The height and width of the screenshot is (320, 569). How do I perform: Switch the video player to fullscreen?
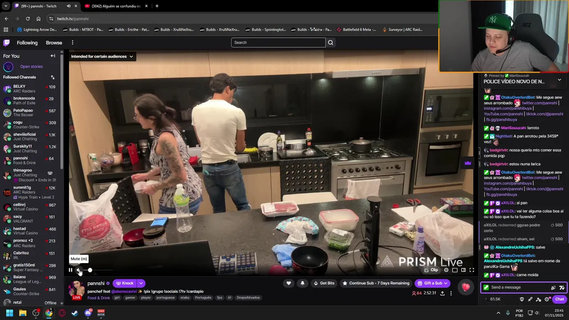tap(472, 270)
